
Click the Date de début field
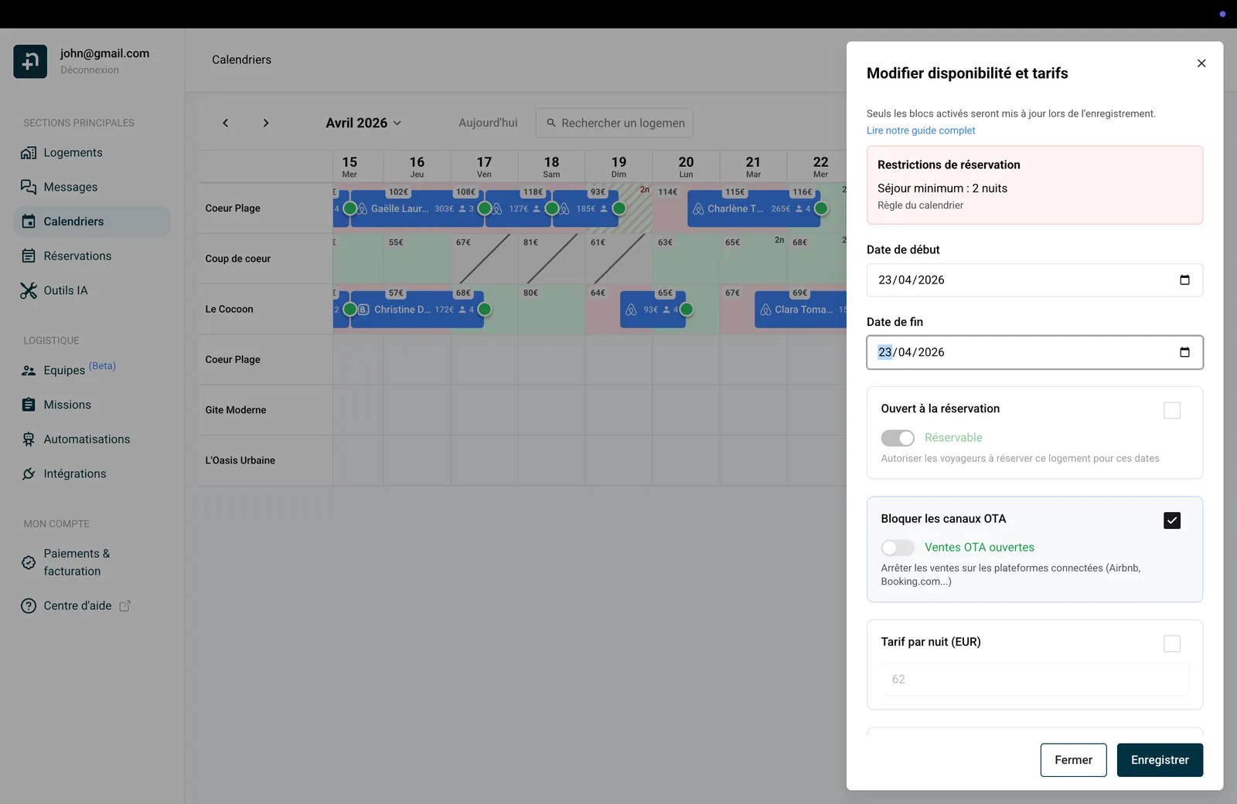point(1034,280)
